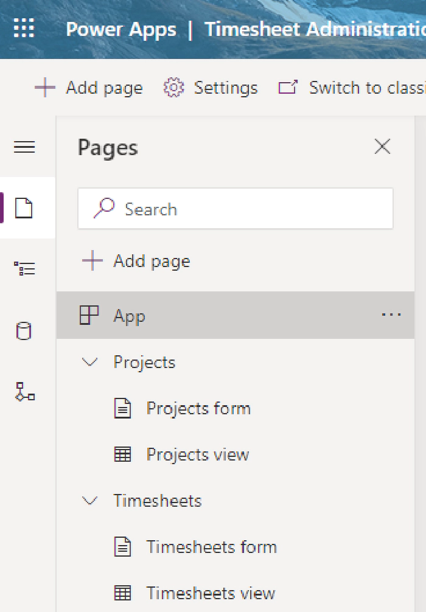
Task: Click the Timesheets view grid icon
Action: [122, 593]
